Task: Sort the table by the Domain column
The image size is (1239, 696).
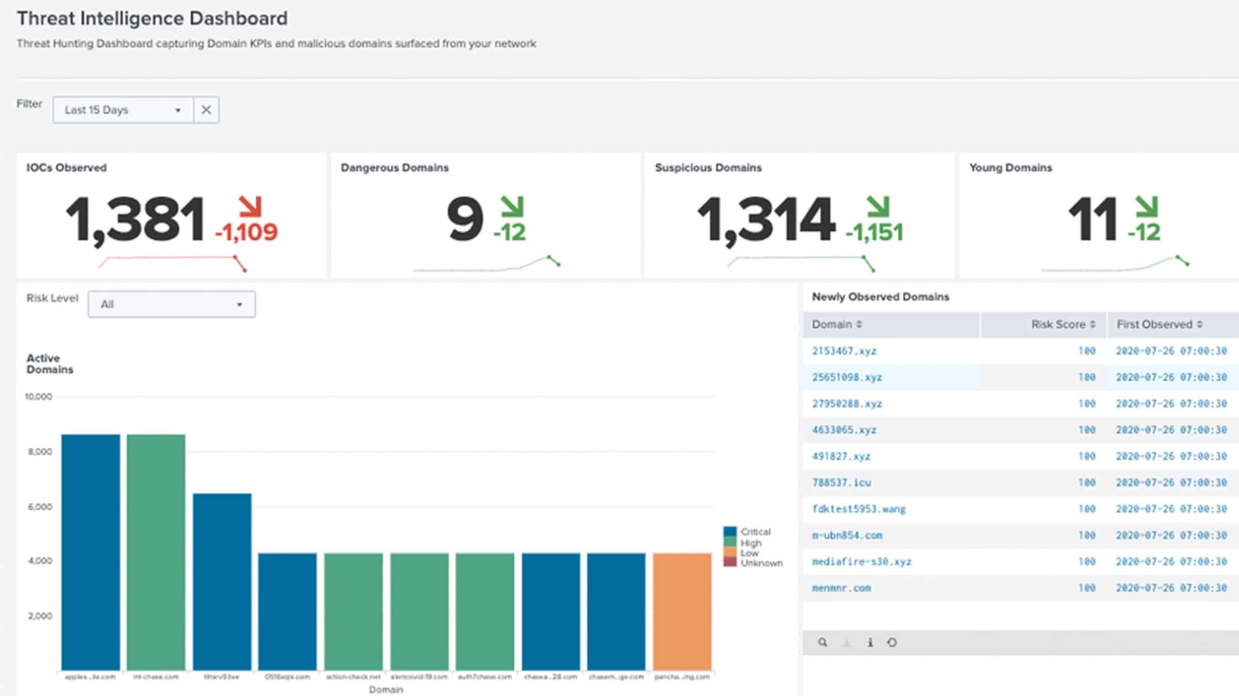Action: 836,324
